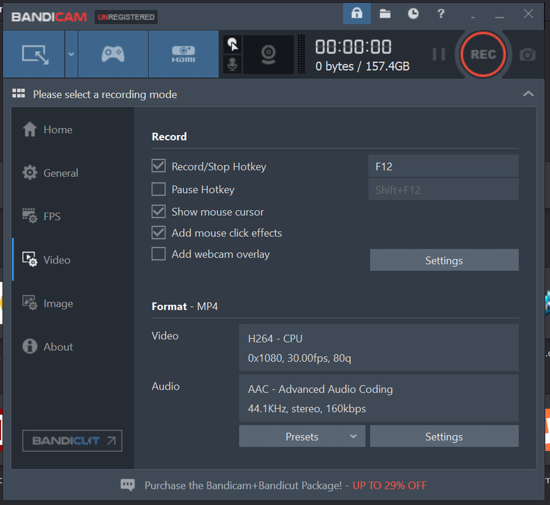Open Record section Settings button
The width and height of the screenshot is (550, 505).
[444, 260]
